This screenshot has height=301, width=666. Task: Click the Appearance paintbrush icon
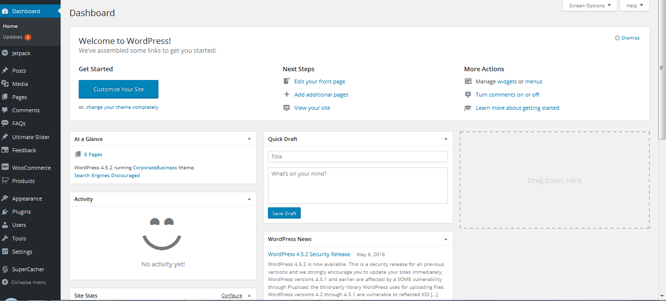[x=5, y=199]
